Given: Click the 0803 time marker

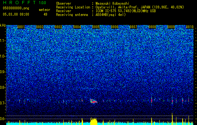Looking at the screenshot, I should (x=58, y=27).
